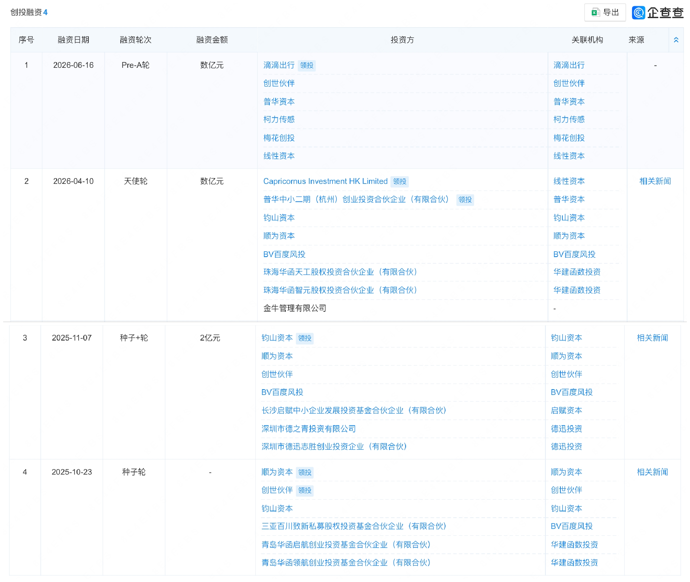Open 滴滴出行 investor link in row 1

pos(279,65)
